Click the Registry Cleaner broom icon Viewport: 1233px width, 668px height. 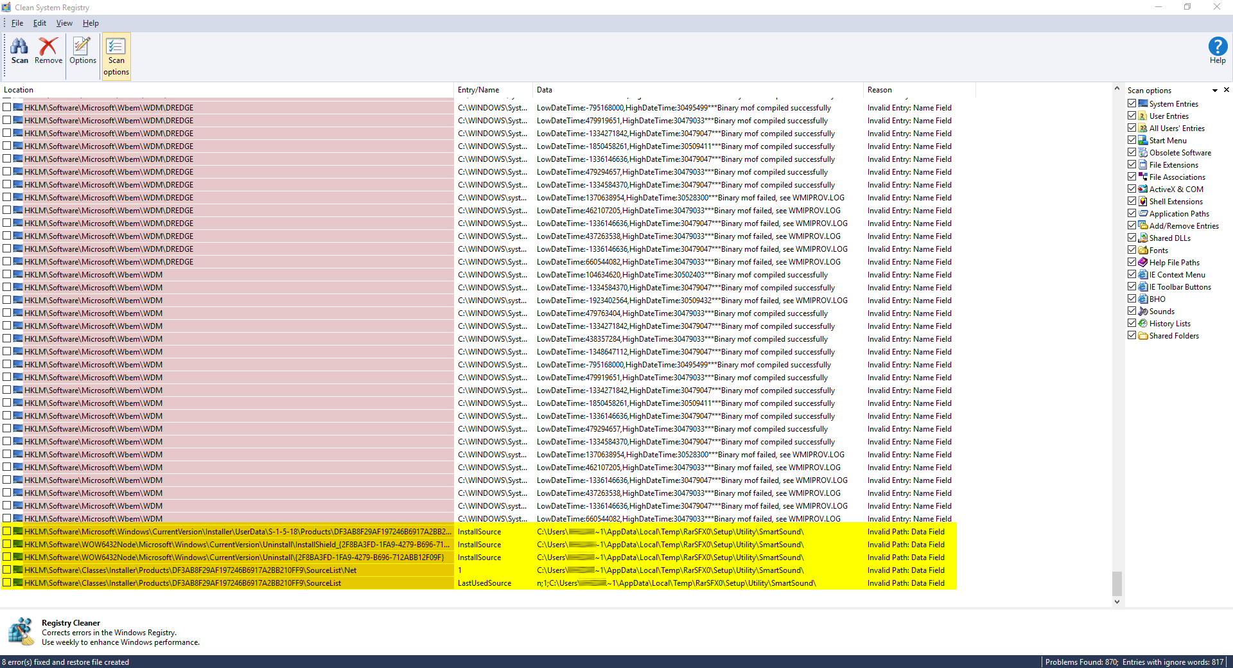point(21,631)
